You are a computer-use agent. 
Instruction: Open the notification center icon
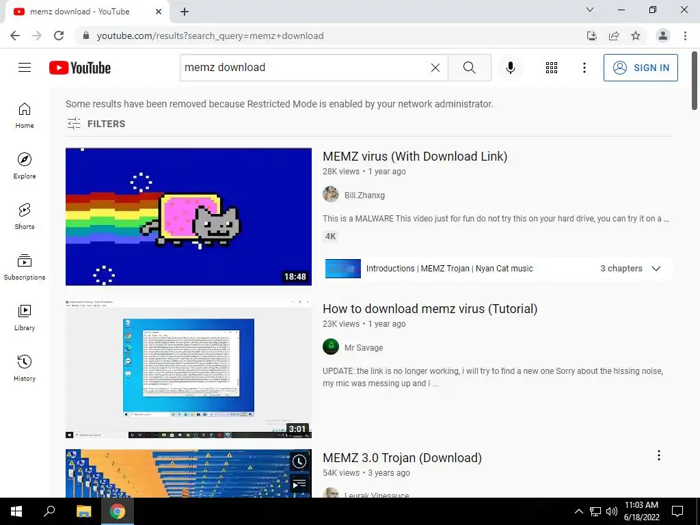coord(677,511)
